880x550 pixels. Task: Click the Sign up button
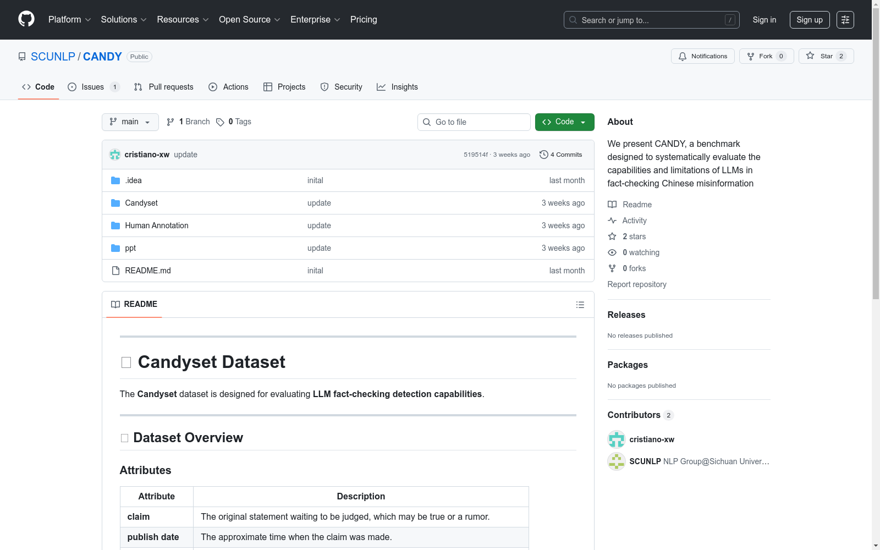810,20
